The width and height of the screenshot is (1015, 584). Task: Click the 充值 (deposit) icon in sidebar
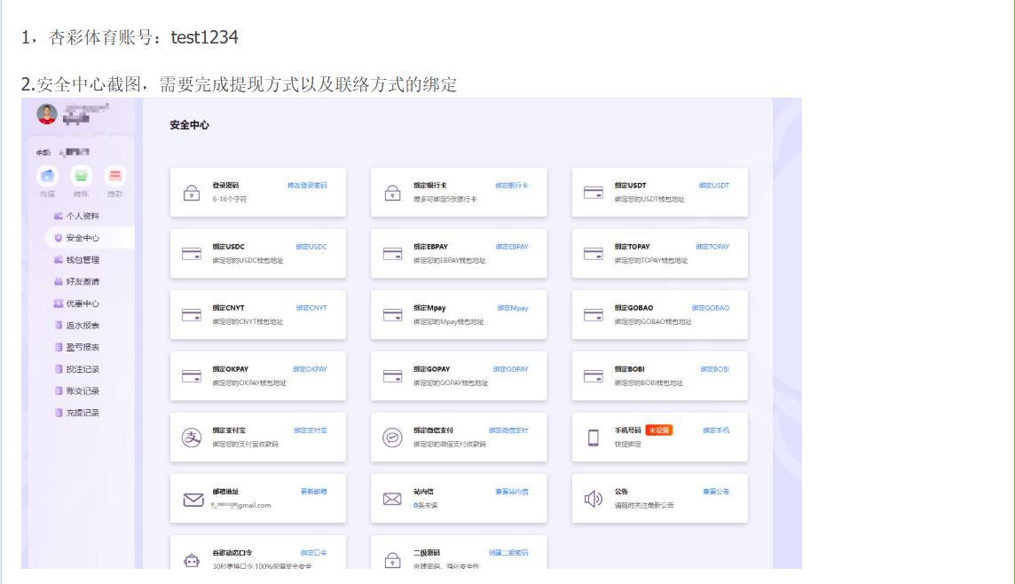pos(46,177)
